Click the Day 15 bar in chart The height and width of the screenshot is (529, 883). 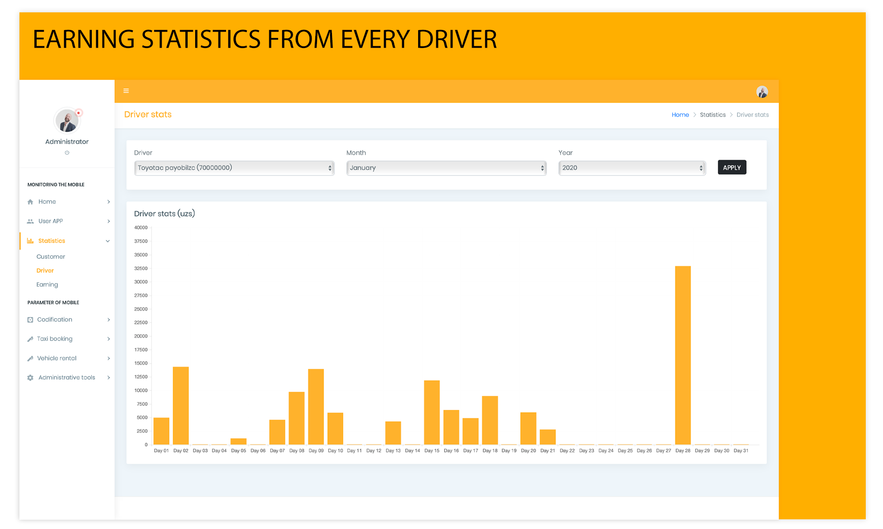click(432, 412)
